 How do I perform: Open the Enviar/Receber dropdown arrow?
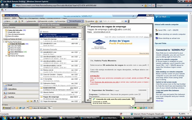coord(82,21)
